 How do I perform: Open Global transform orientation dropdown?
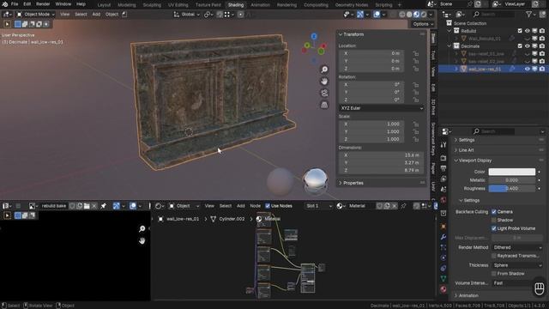tap(187, 15)
